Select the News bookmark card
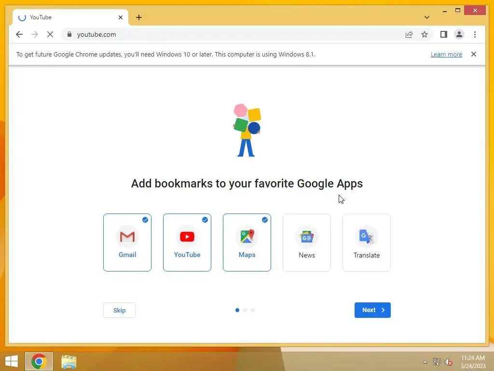The image size is (494, 371). [x=307, y=243]
